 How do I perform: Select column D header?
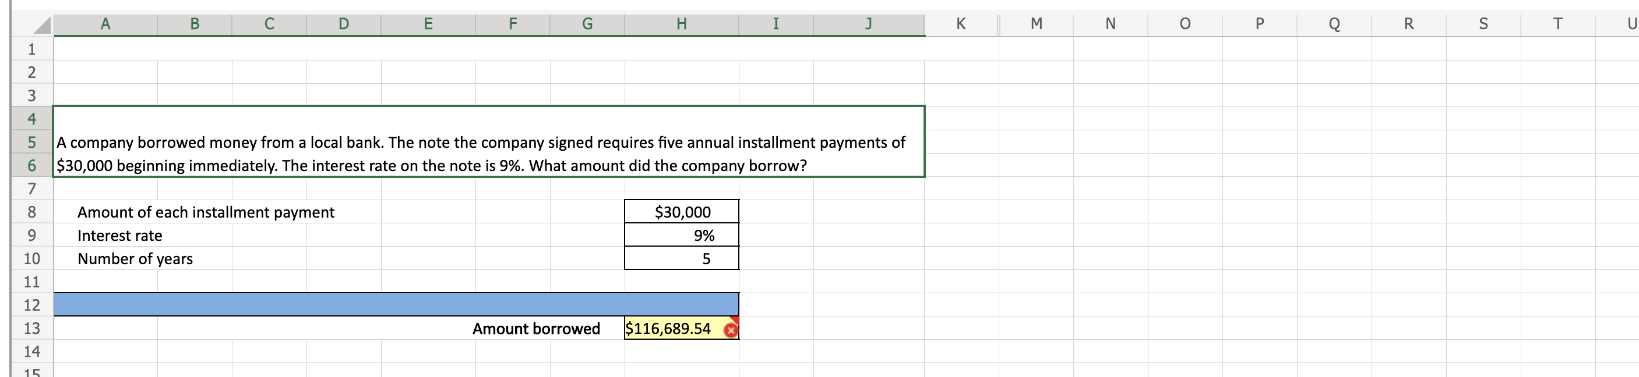[344, 24]
